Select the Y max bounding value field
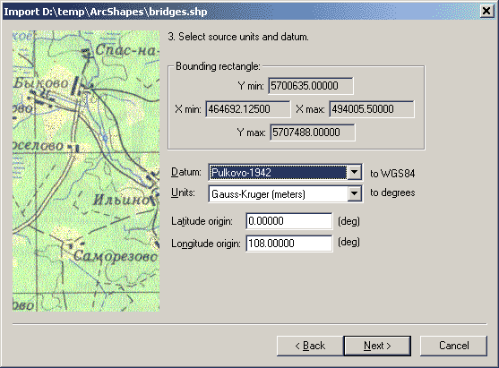This screenshot has height=368, width=499. tap(312, 133)
